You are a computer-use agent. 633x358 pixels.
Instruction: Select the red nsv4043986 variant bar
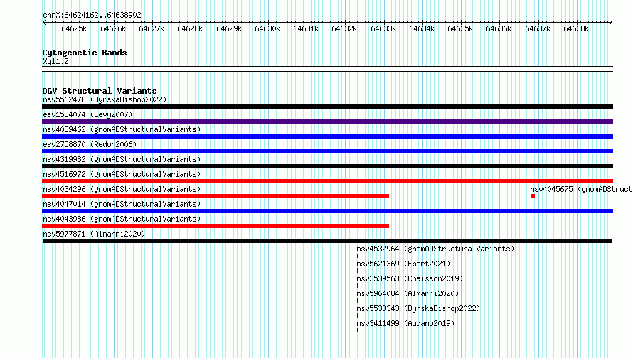(x=216, y=226)
